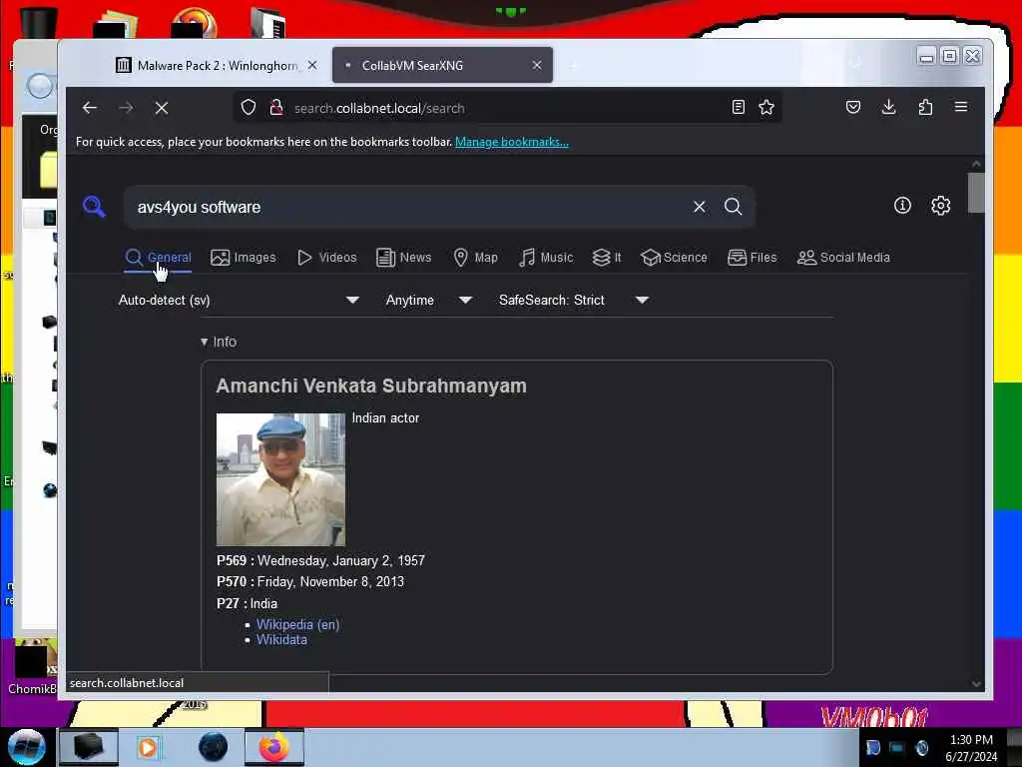Open the extensions puzzle icon

tap(925, 107)
